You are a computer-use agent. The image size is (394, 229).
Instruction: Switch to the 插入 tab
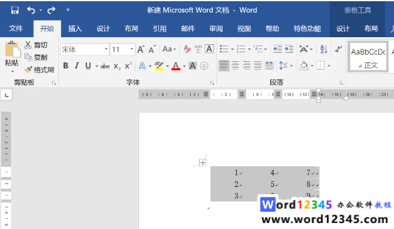75,29
